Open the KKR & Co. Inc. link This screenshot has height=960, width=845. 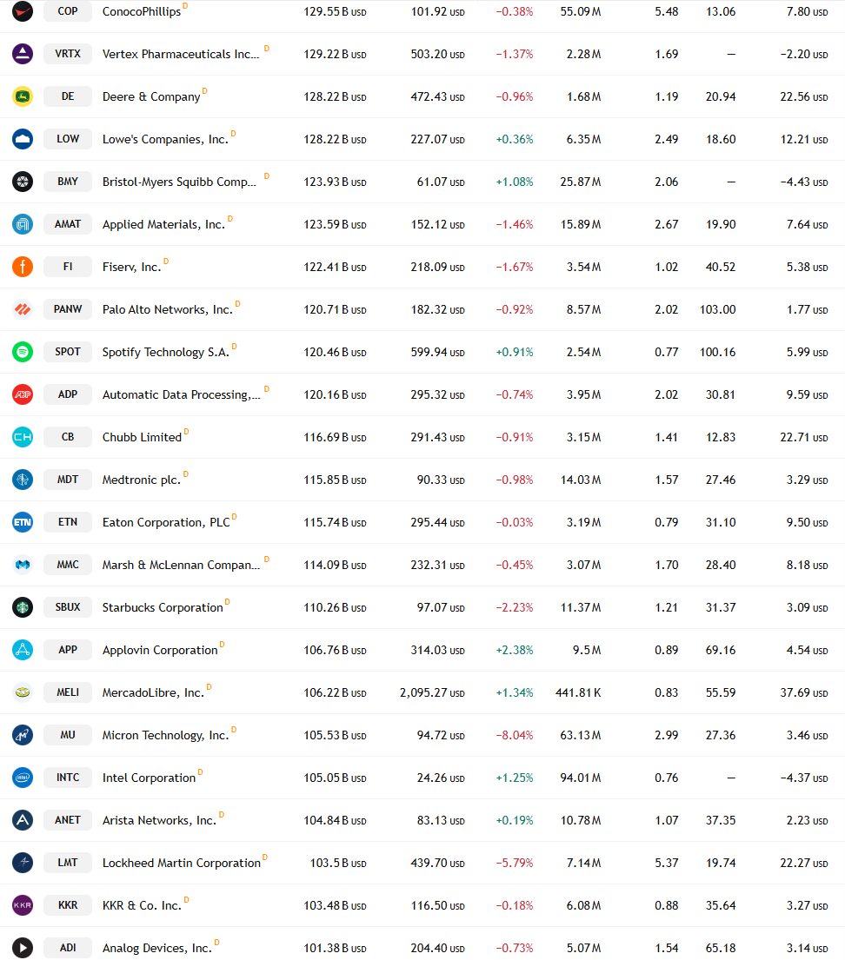point(143,905)
